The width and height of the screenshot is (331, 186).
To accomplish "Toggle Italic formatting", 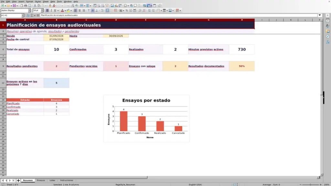I will (x=51, y=11).
